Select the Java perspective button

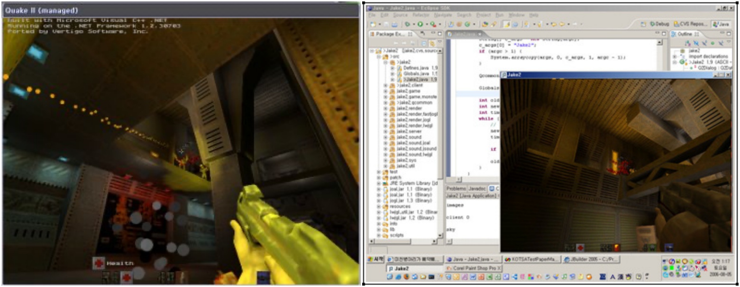coord(722,24)
